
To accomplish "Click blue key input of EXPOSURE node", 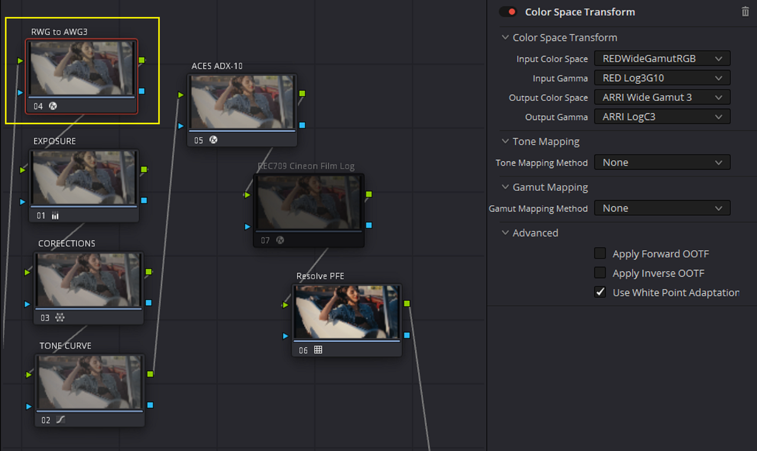I will click(23, 202).
